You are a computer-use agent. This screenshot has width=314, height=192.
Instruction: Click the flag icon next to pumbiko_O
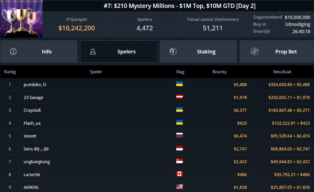[x=179, y=85]
